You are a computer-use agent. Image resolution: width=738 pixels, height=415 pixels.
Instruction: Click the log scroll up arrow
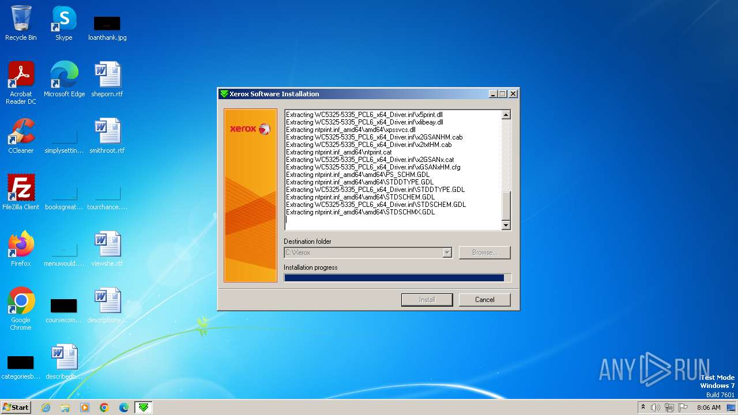(506, 115)
